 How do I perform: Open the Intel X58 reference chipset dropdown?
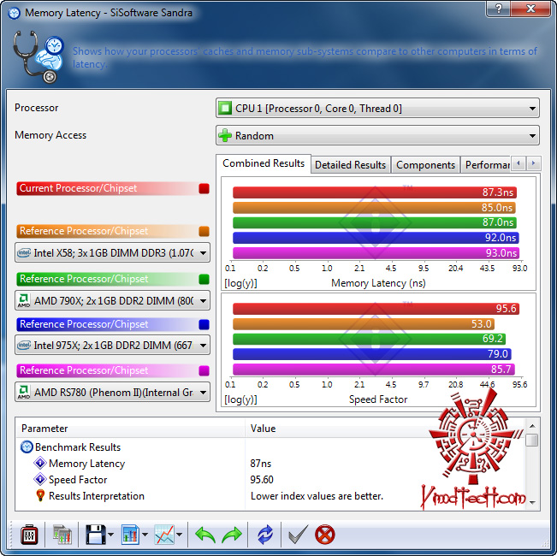pos(112,253)
